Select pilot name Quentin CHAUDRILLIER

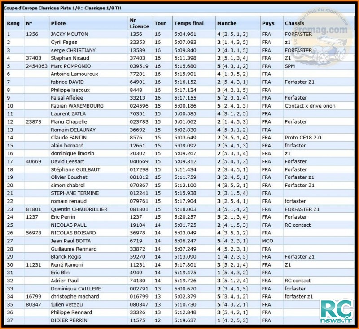pos(79,209)
